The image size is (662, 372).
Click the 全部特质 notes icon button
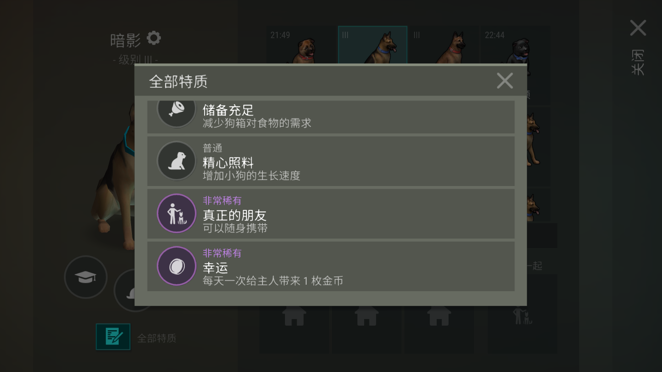[113, 337]
